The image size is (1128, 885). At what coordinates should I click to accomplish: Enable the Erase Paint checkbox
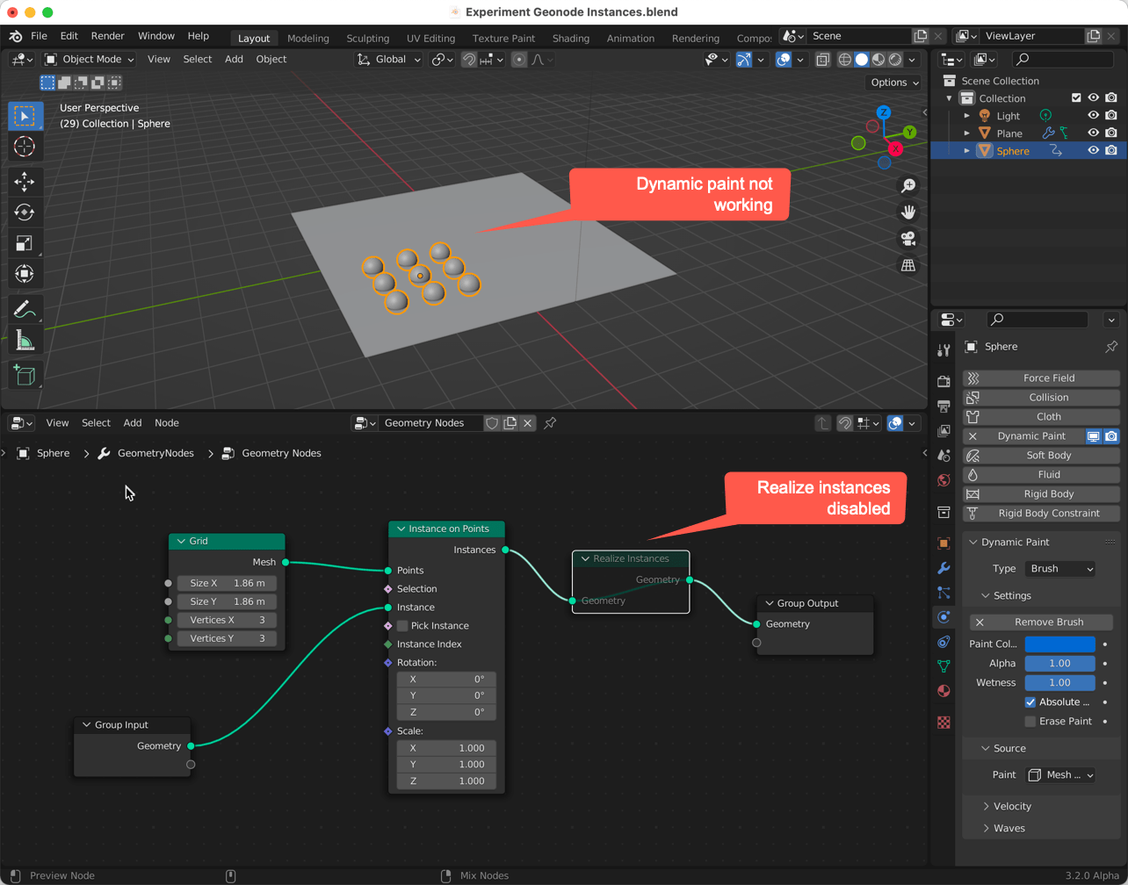point(1030,721)
